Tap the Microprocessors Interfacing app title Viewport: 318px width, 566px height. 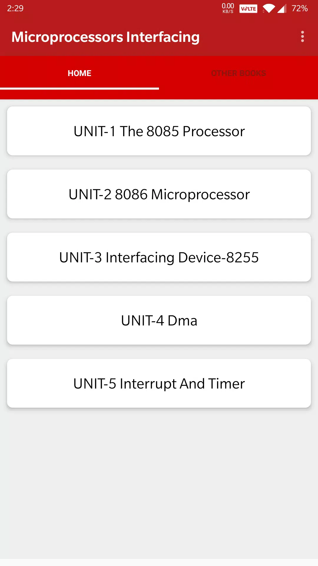(x=105, y=37)
